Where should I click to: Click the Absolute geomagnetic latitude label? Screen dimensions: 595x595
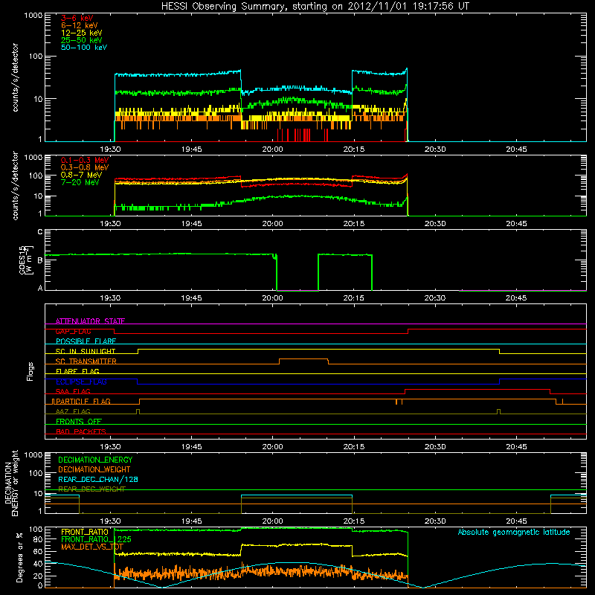[x=514, y=532]
